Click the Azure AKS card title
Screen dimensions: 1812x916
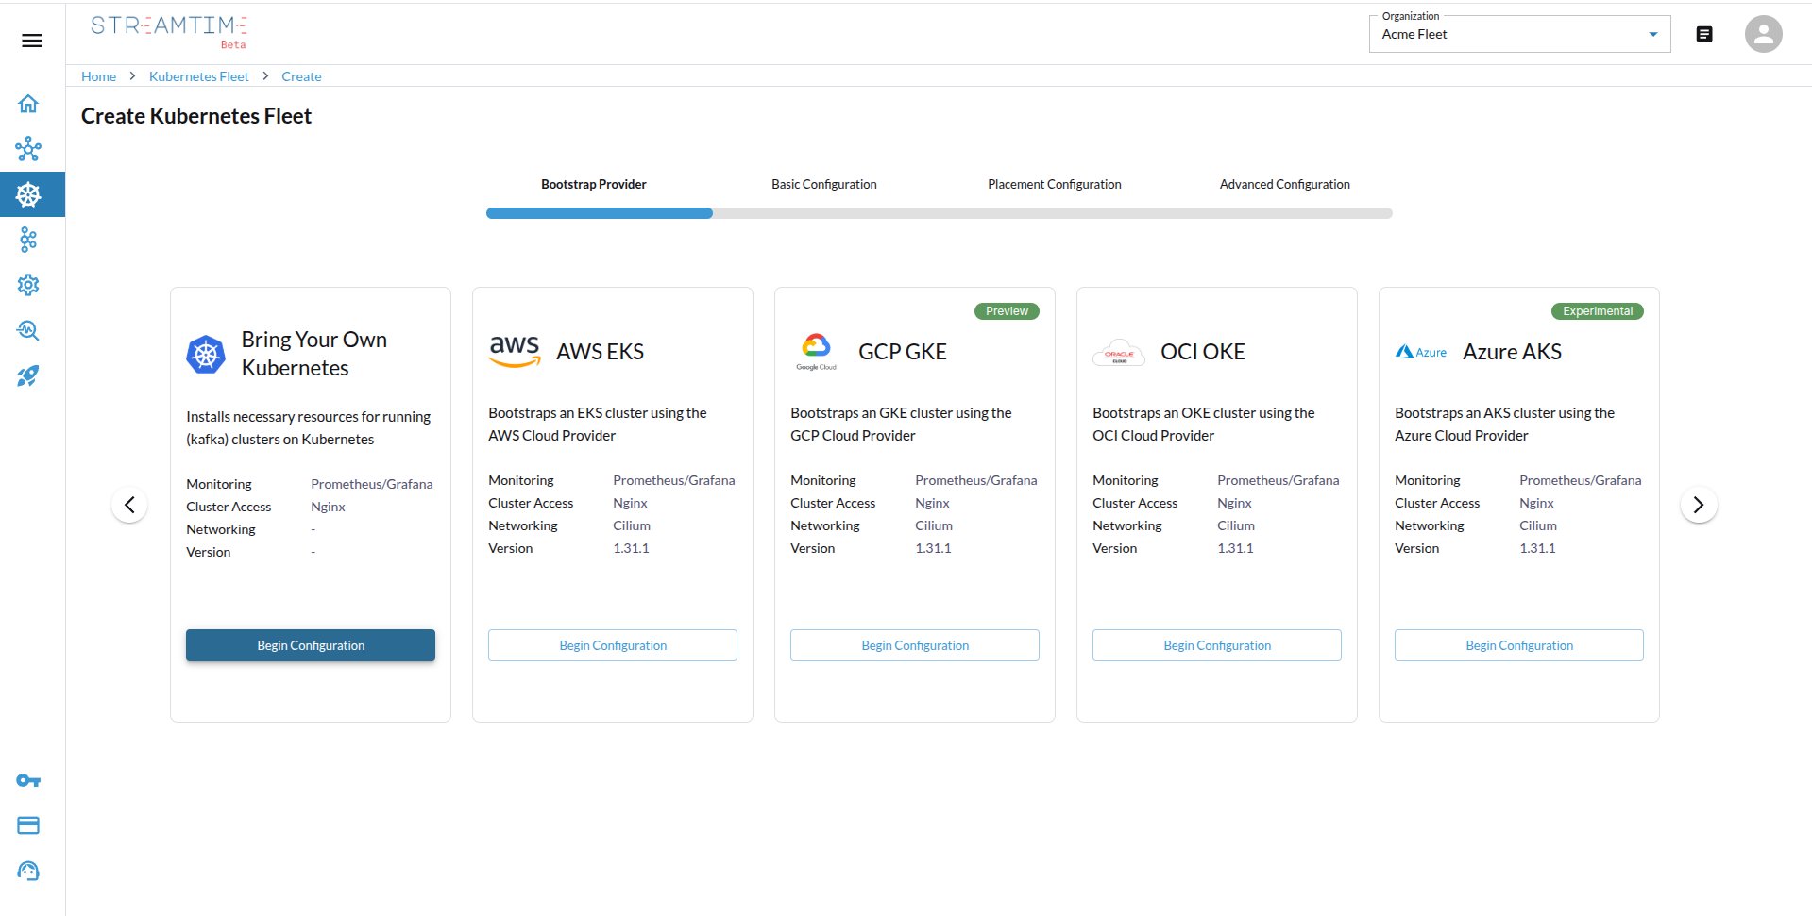[1513, 352]
